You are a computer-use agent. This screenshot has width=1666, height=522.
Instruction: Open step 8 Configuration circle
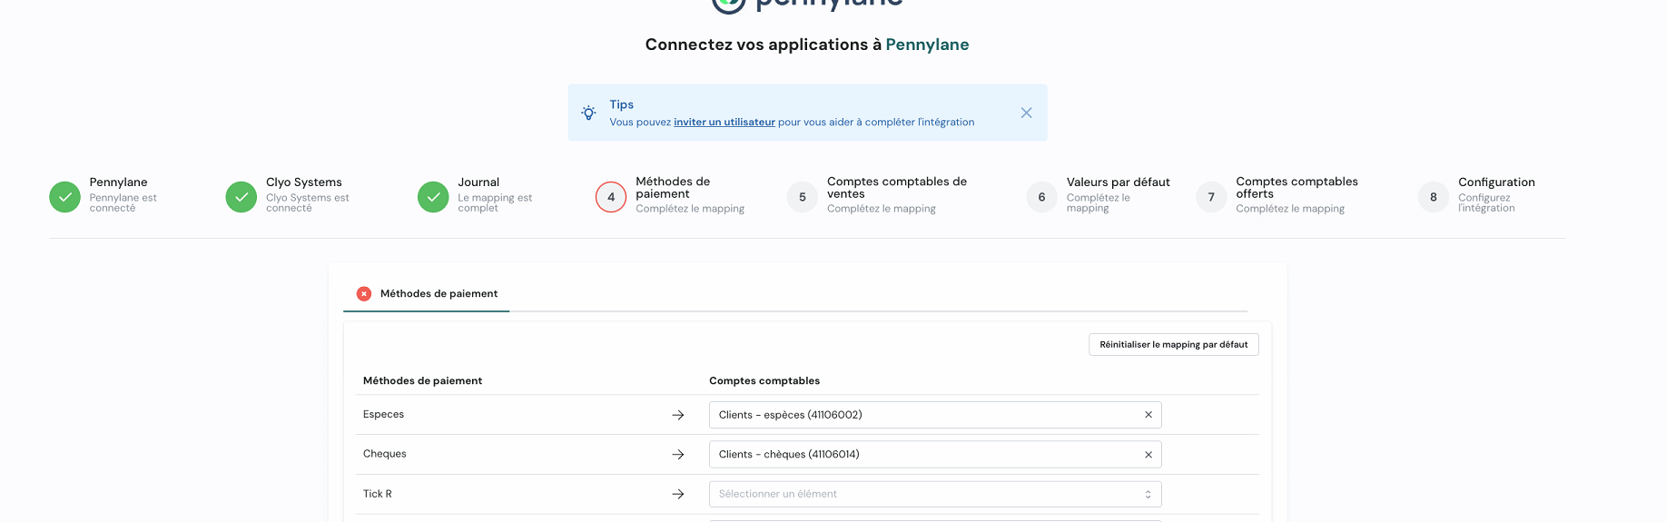[x=1434, y=197]
